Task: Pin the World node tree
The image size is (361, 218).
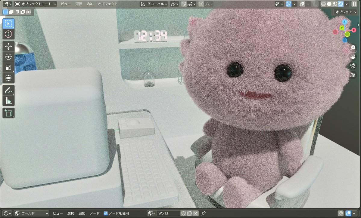Action: 203,213
